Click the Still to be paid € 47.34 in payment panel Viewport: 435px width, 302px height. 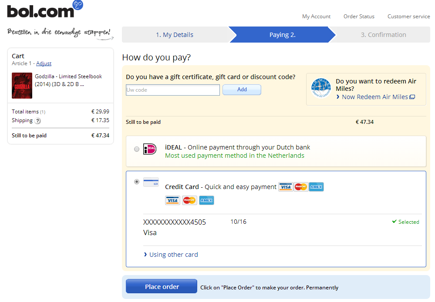364,122
